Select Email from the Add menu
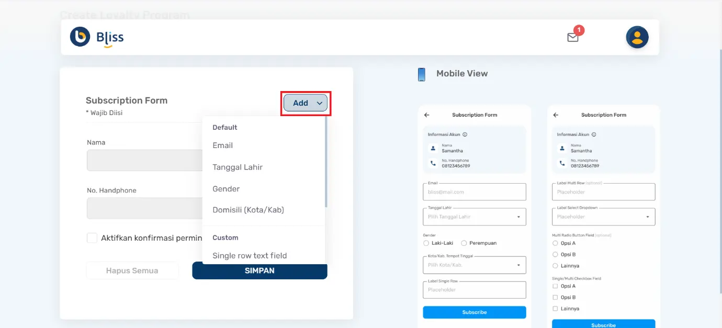 [222, 145]
